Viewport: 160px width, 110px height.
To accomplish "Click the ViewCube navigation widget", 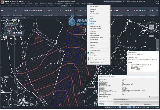I will (x=152, y=26).
